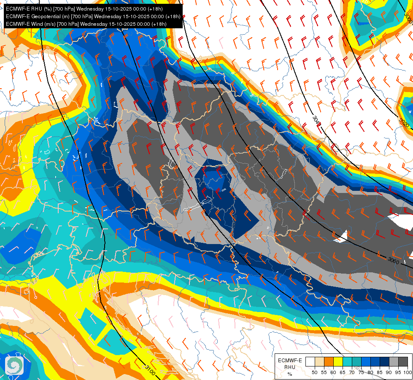Click the bright blue 75-80 legend swatch
This screenshot has width=413, height=380.
click(366, 361)
